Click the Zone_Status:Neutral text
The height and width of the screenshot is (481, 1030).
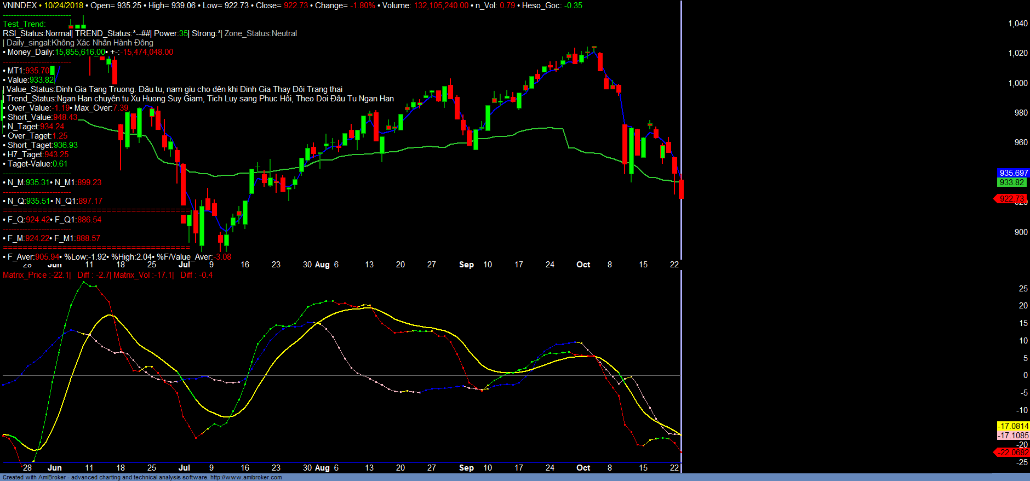(x=261, y=33)
